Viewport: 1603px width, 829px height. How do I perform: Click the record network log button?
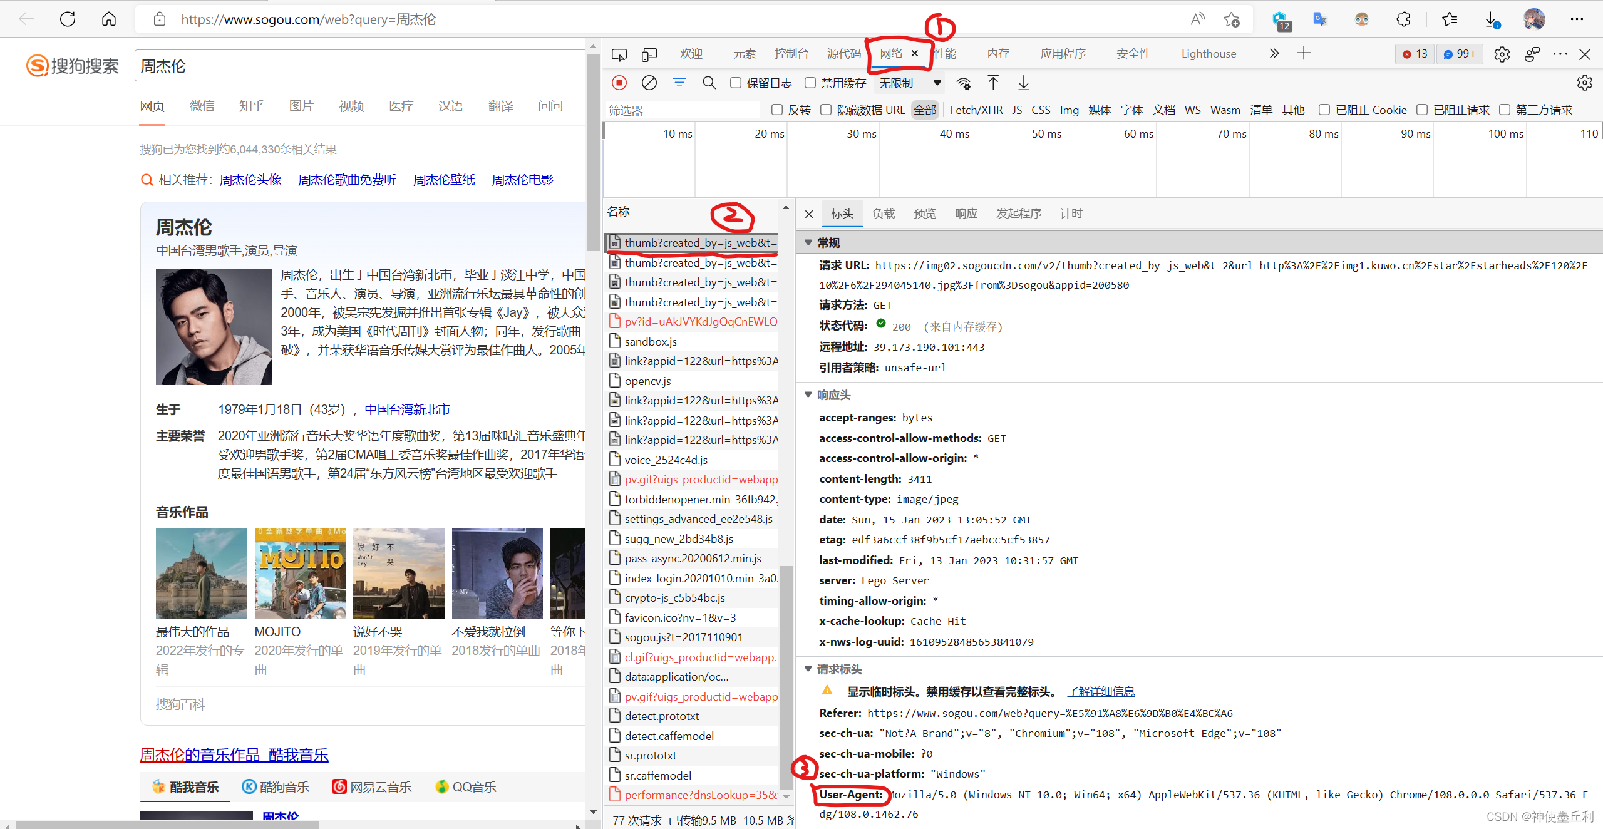[619, 83]
